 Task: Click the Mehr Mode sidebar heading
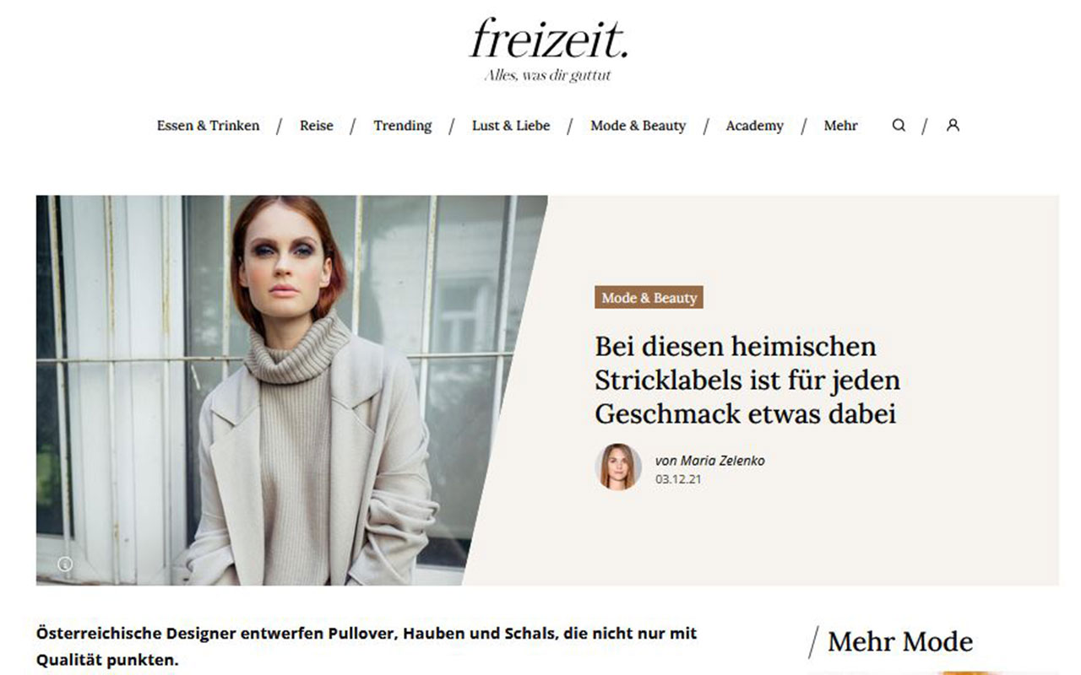pyautogui.click(x=900, y=642)
